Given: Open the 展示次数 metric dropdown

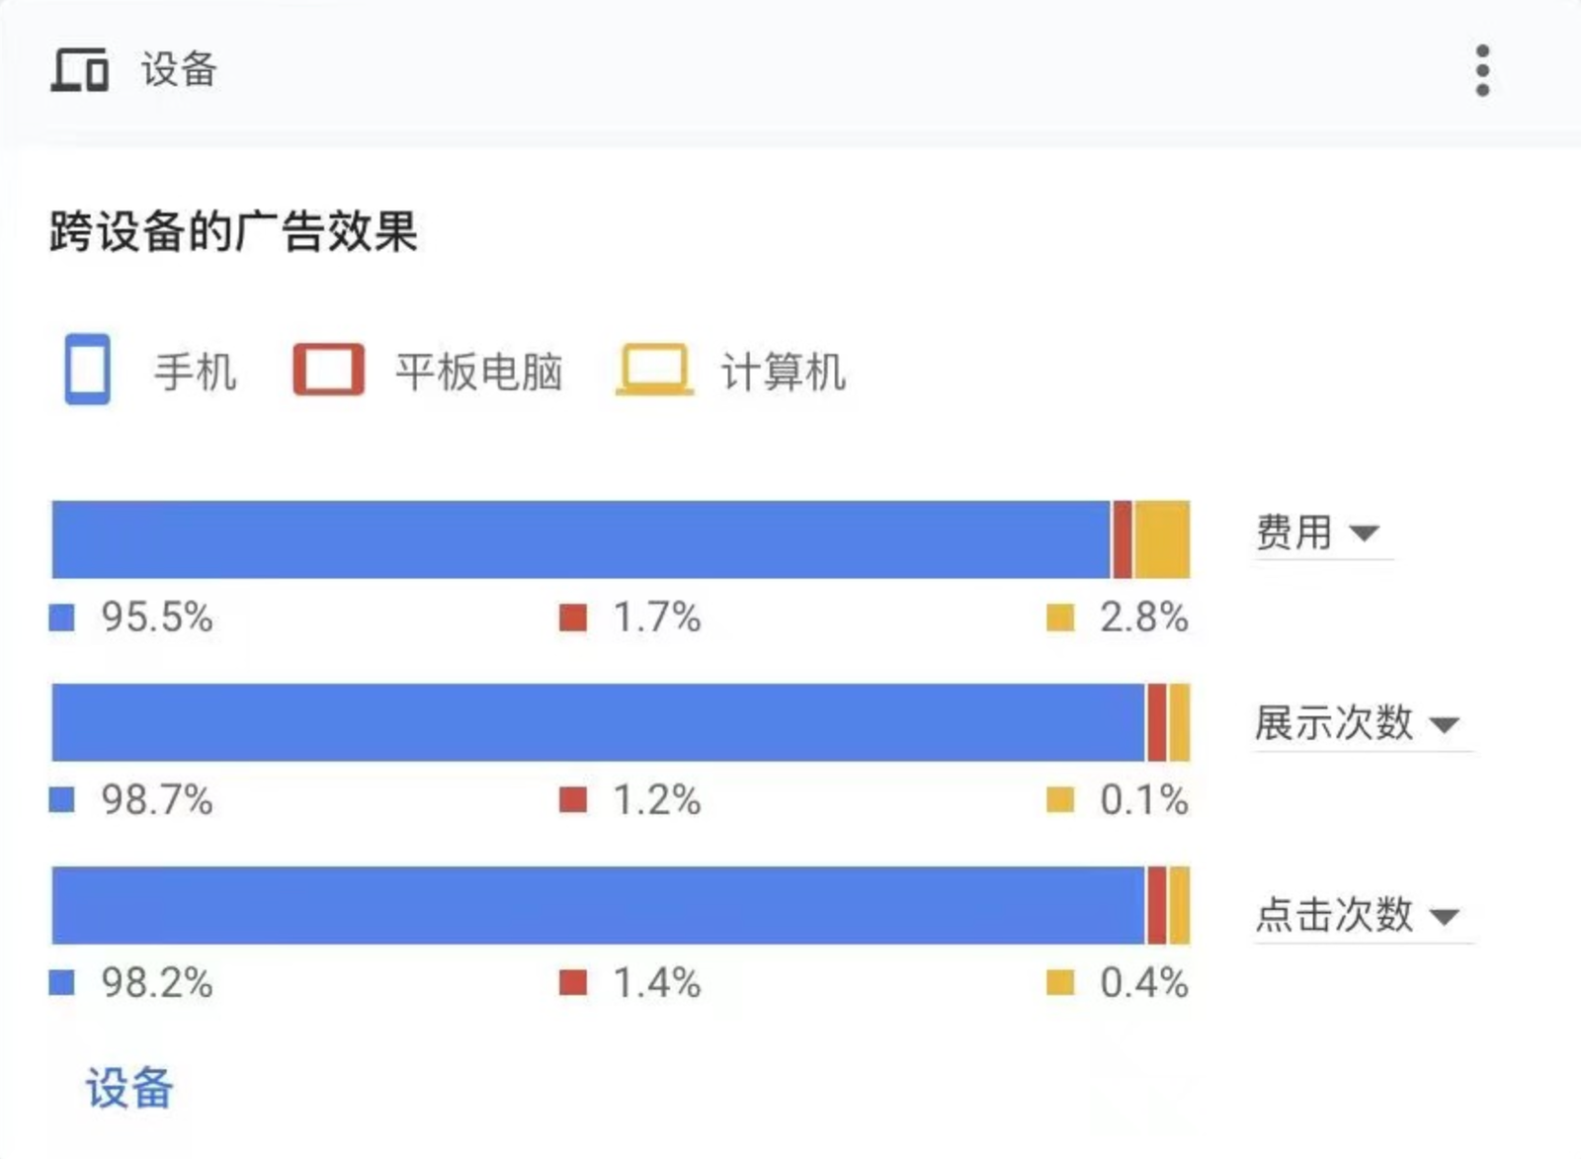Looking at the screenshot, I should click(x=1357, y=723).
